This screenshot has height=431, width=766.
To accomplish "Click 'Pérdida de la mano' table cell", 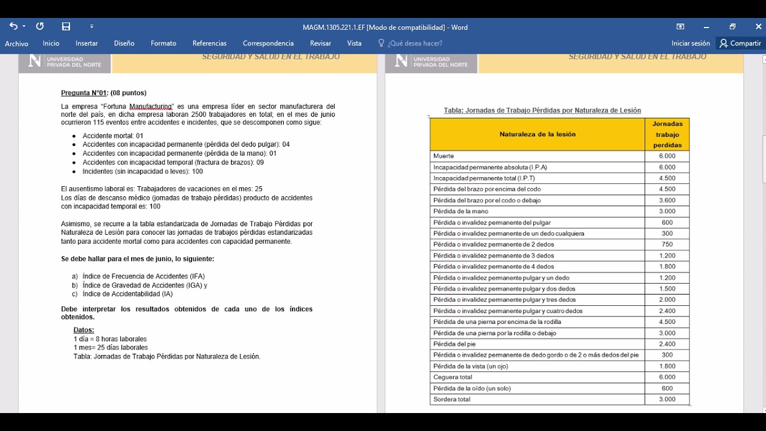I will [x=537, y=211].
